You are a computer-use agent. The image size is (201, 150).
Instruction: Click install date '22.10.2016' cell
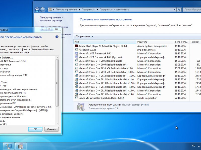(x=180, y=98)
